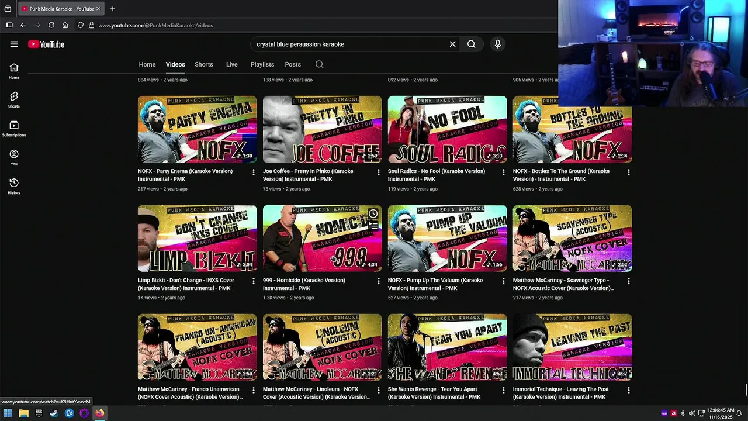Click the browser home button

point(65,25)
